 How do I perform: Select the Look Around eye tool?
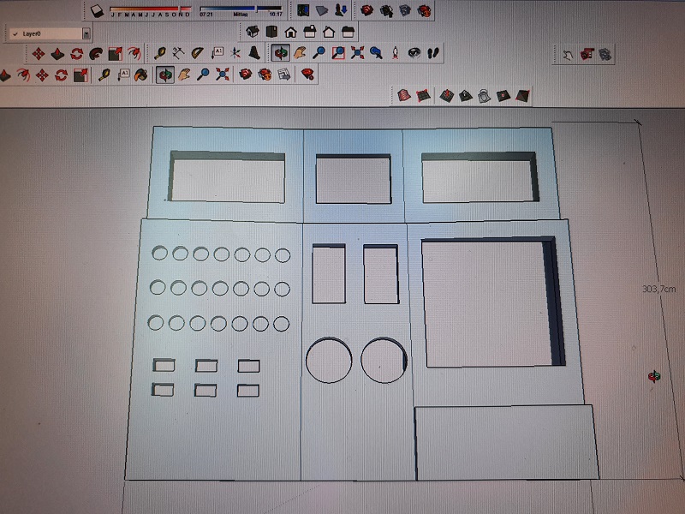414,53
